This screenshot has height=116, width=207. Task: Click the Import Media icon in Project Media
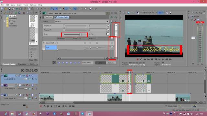coord(8,13)
